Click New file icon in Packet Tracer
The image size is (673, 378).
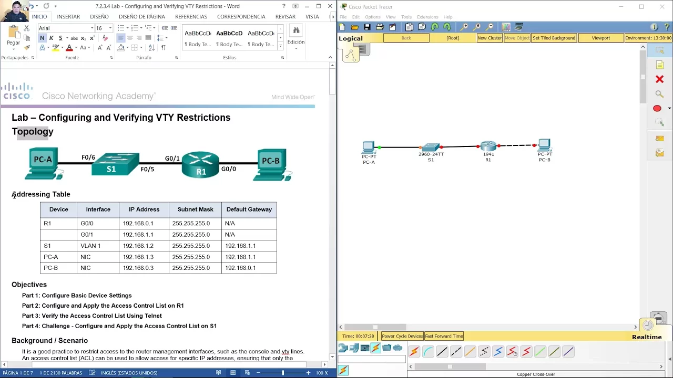[x=342, y=27]
